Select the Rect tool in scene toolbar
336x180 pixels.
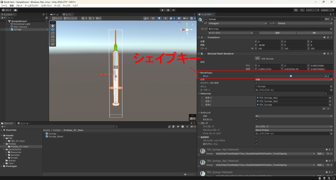click(x=52, y=40)
